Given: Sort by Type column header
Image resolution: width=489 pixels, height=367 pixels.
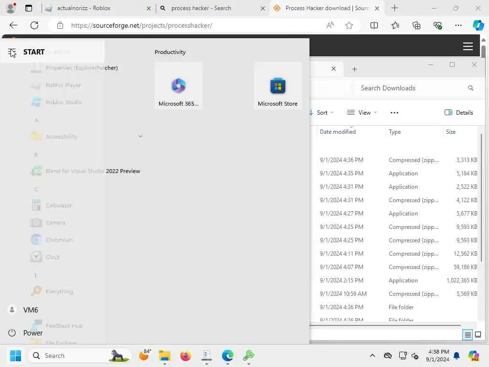Looking at the screenshot, I should coord(414,132).
